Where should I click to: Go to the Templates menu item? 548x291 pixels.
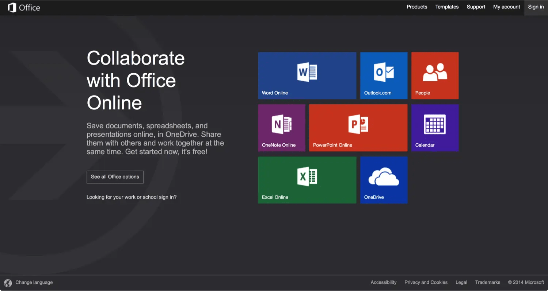[x=447, y=7]
